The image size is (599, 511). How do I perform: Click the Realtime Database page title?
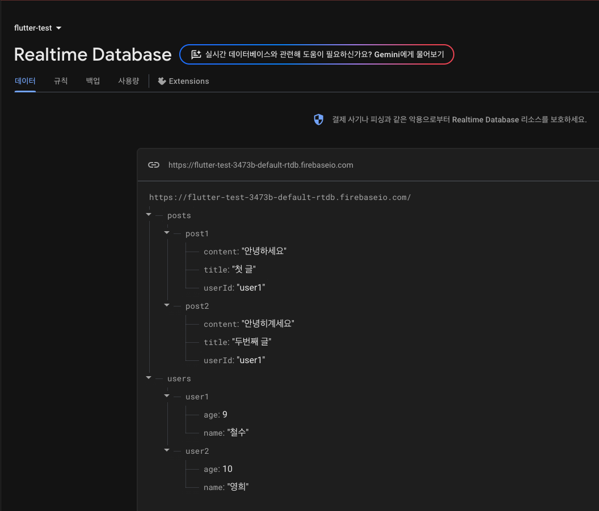tap(93, 54)
